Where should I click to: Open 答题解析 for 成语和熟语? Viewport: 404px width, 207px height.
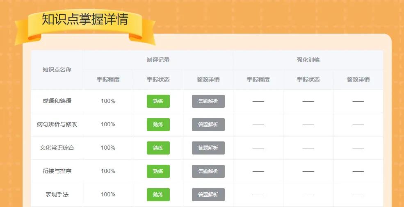click(x=208, y=101)
